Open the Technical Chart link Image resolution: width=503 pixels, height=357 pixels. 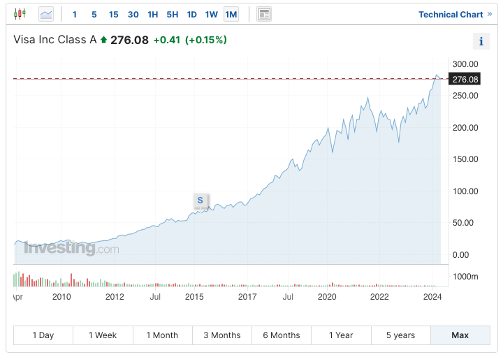(x=455, y=15)
